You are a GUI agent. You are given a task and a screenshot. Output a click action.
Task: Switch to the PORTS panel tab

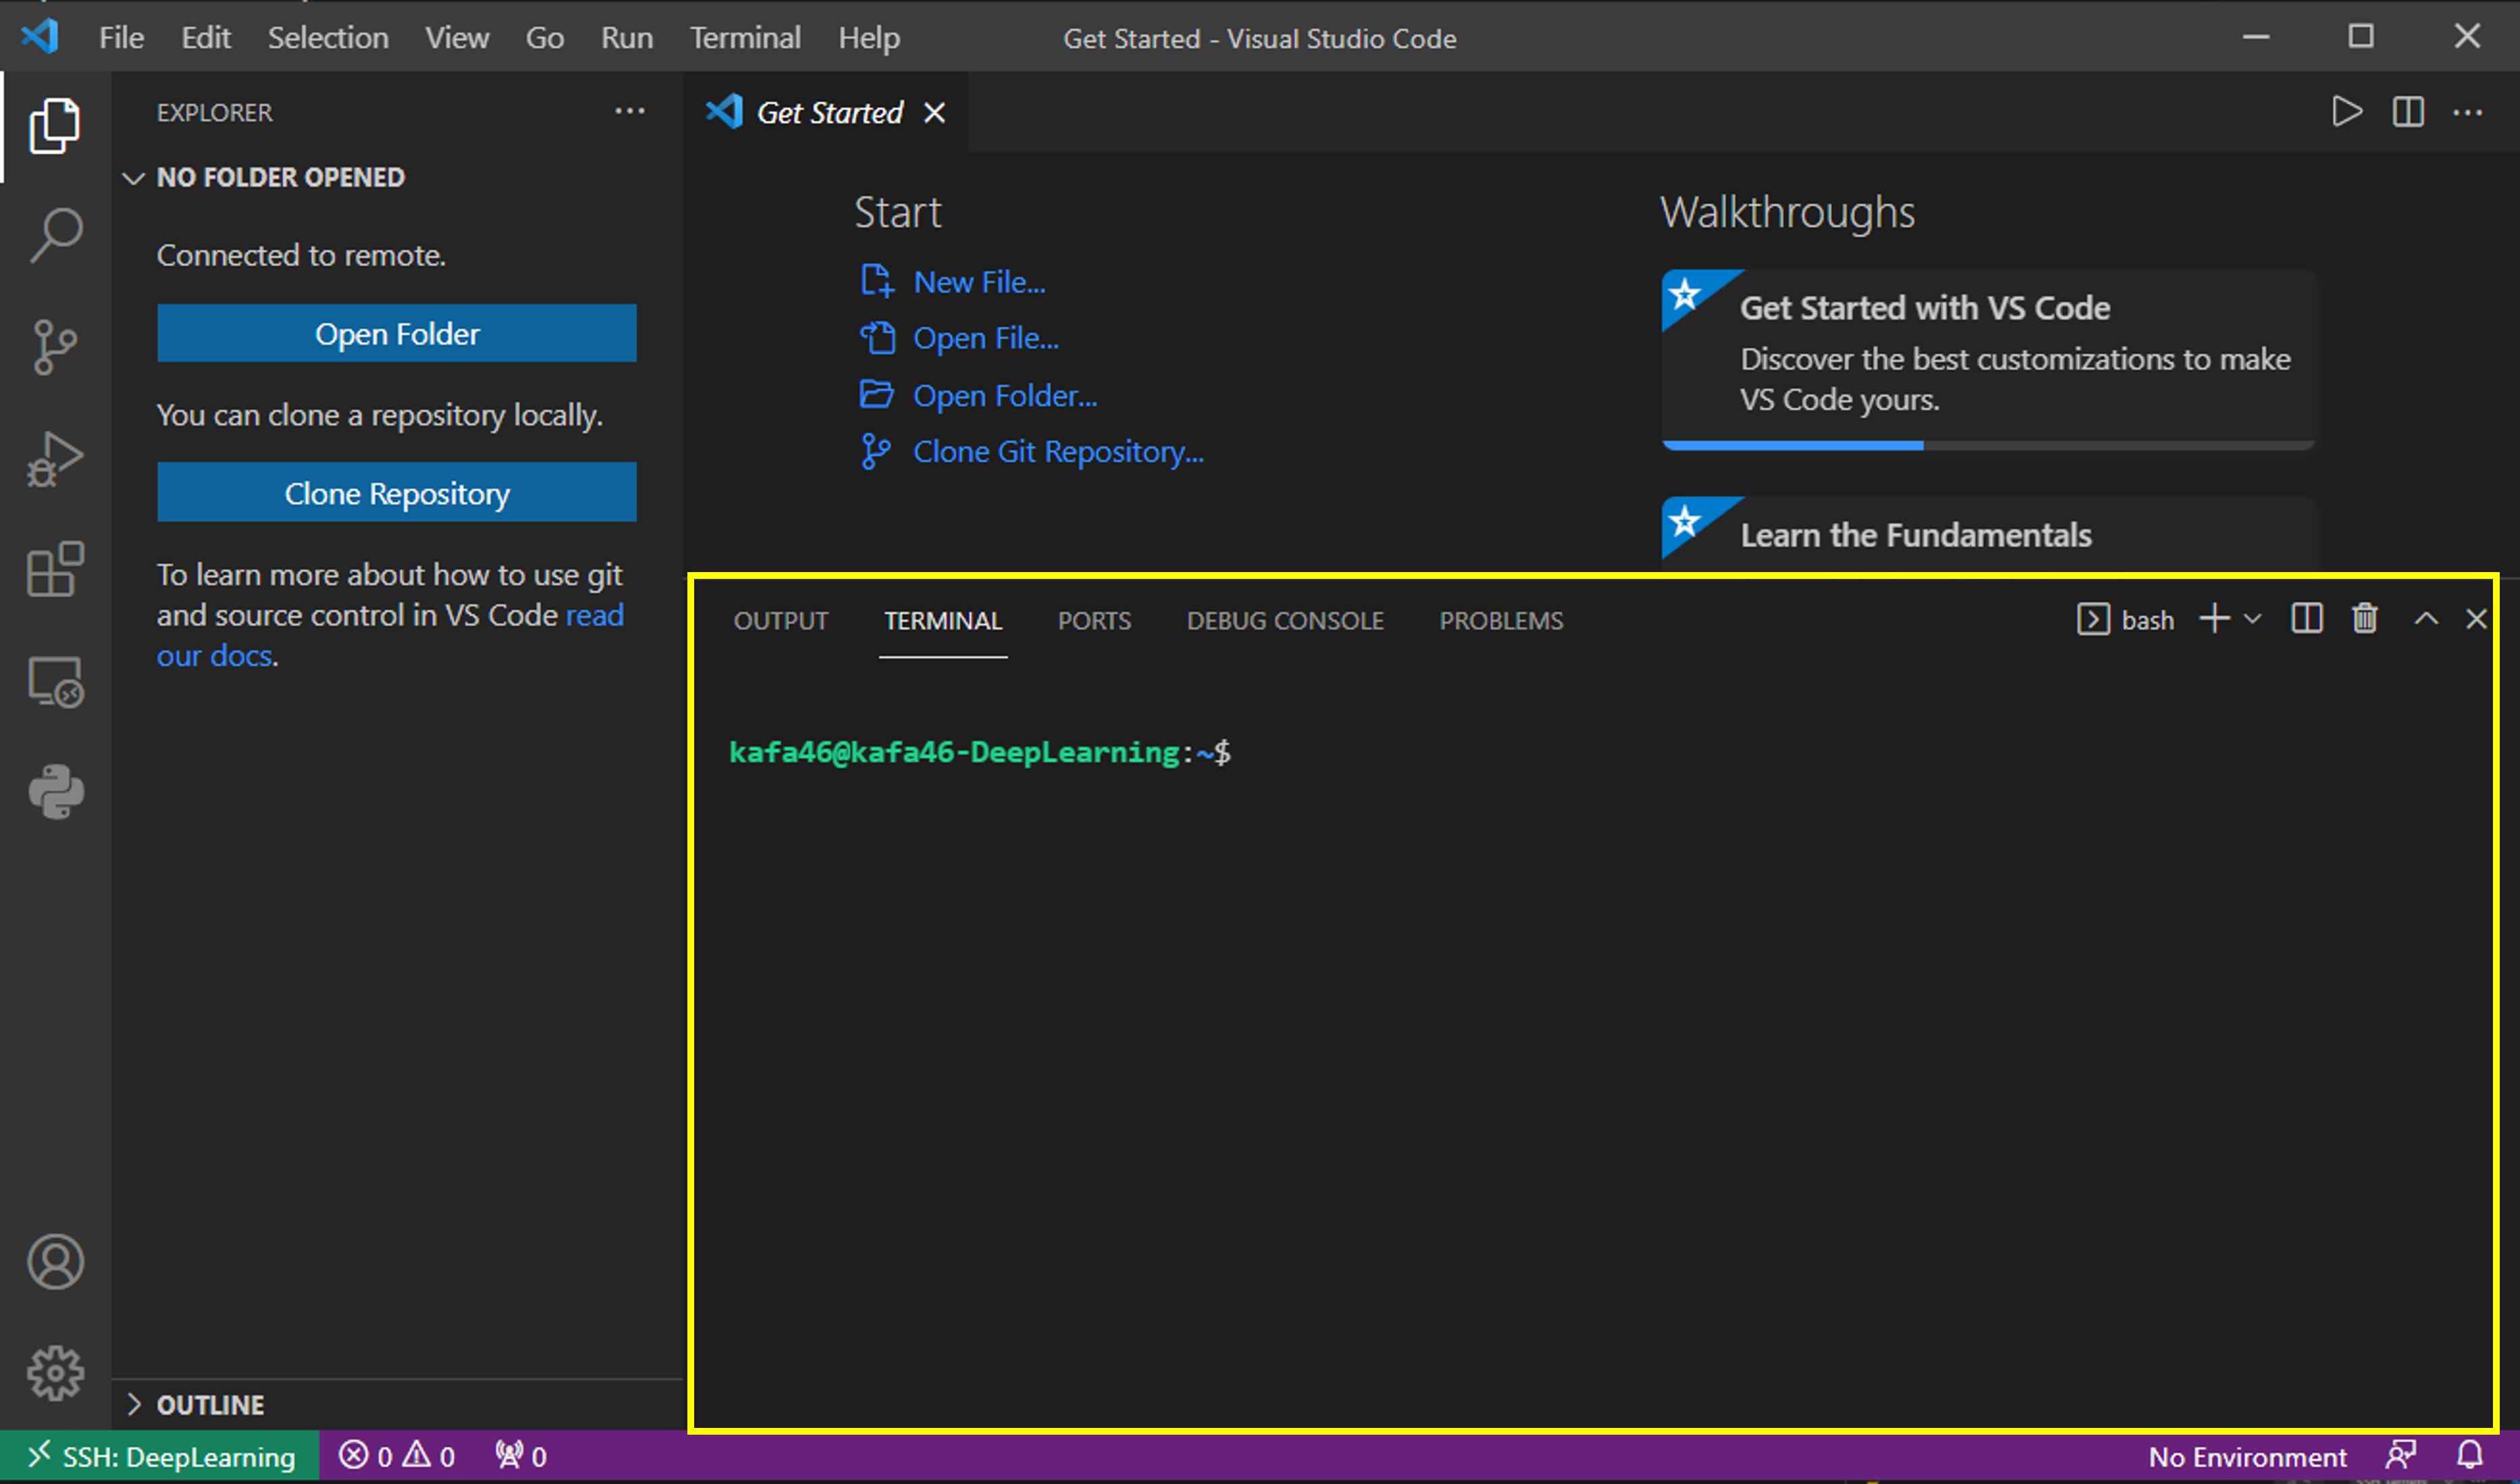click(1094, 620)
